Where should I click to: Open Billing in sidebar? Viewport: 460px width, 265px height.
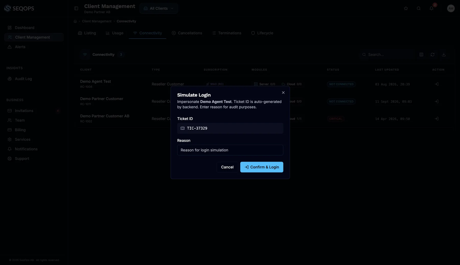pos(34,130)
